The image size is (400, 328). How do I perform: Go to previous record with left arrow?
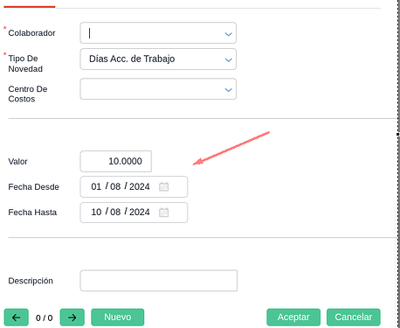(x=17, y=318)
